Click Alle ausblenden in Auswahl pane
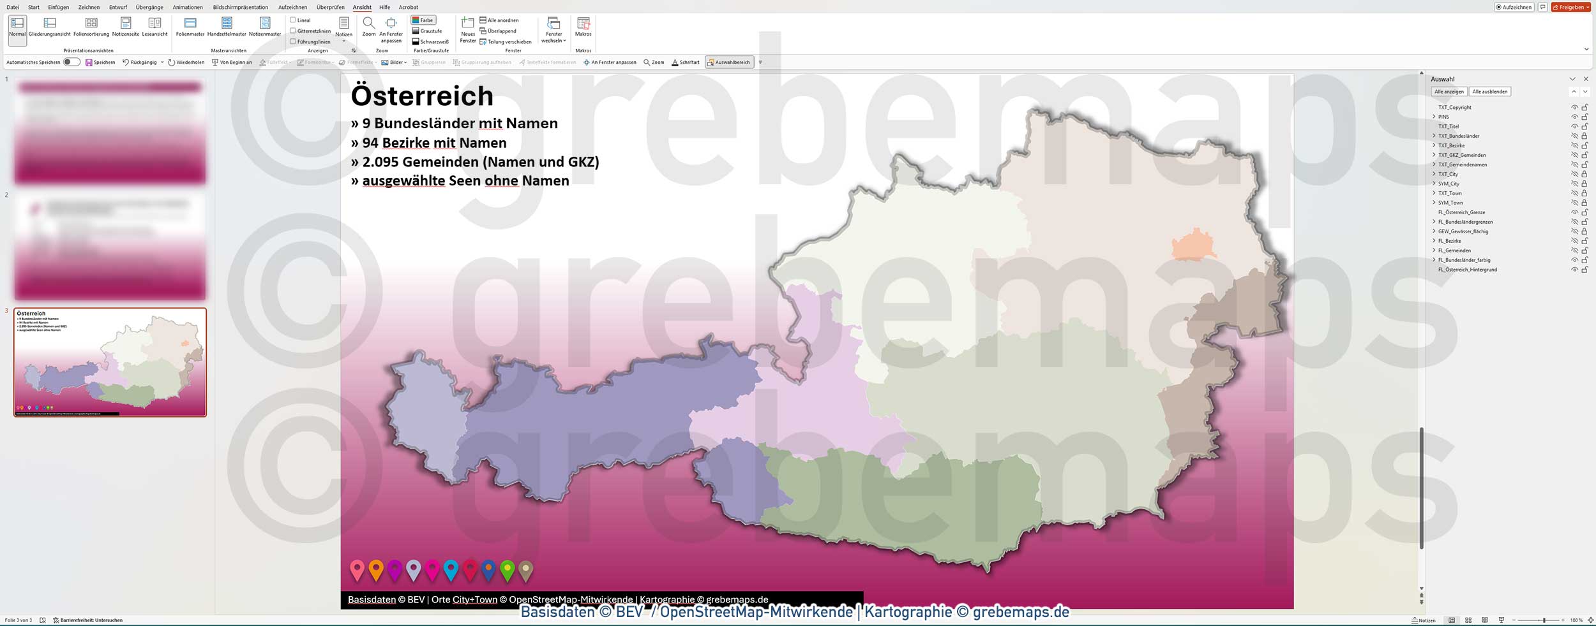This screenshot has height=626, width=1596. tap(1490, 91)
